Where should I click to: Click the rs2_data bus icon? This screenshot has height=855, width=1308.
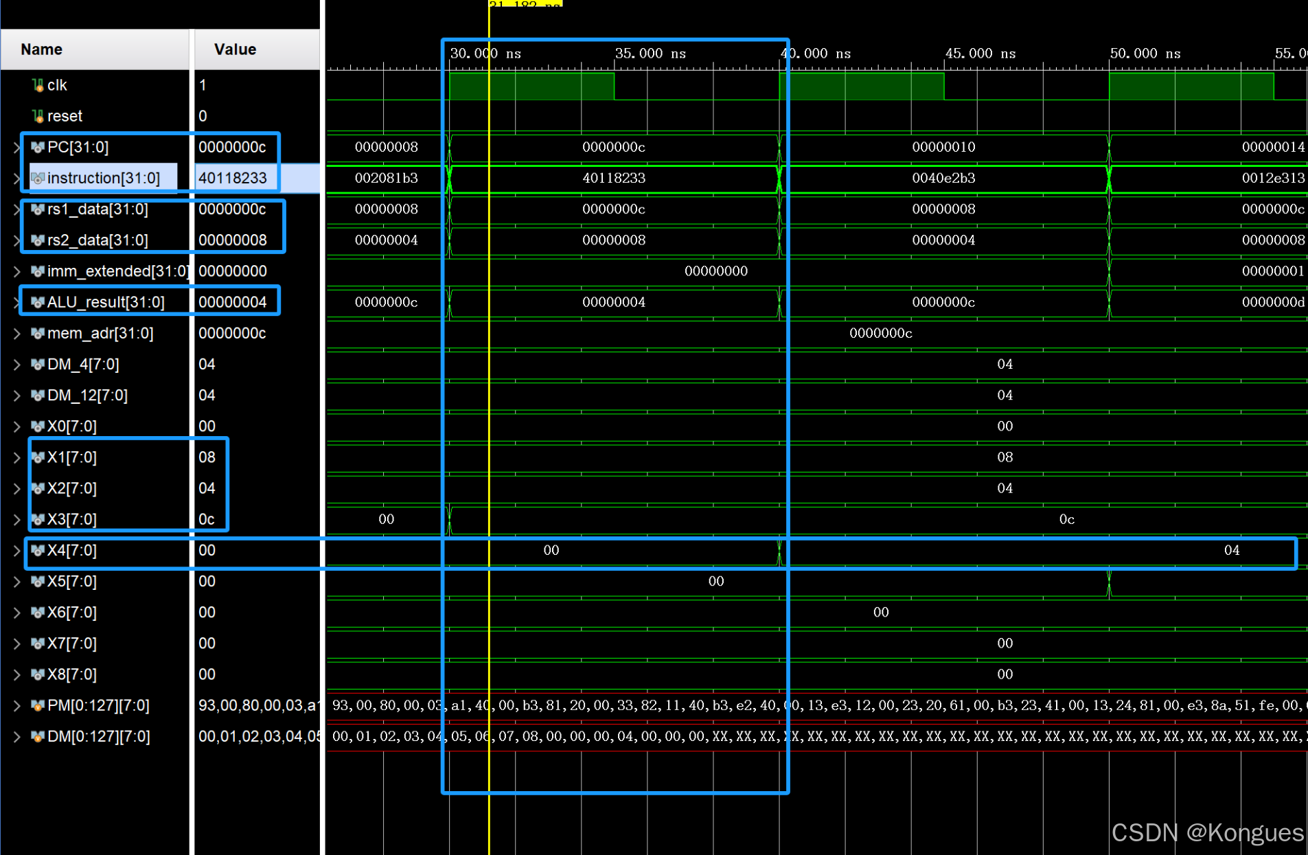tap(38, 240)
